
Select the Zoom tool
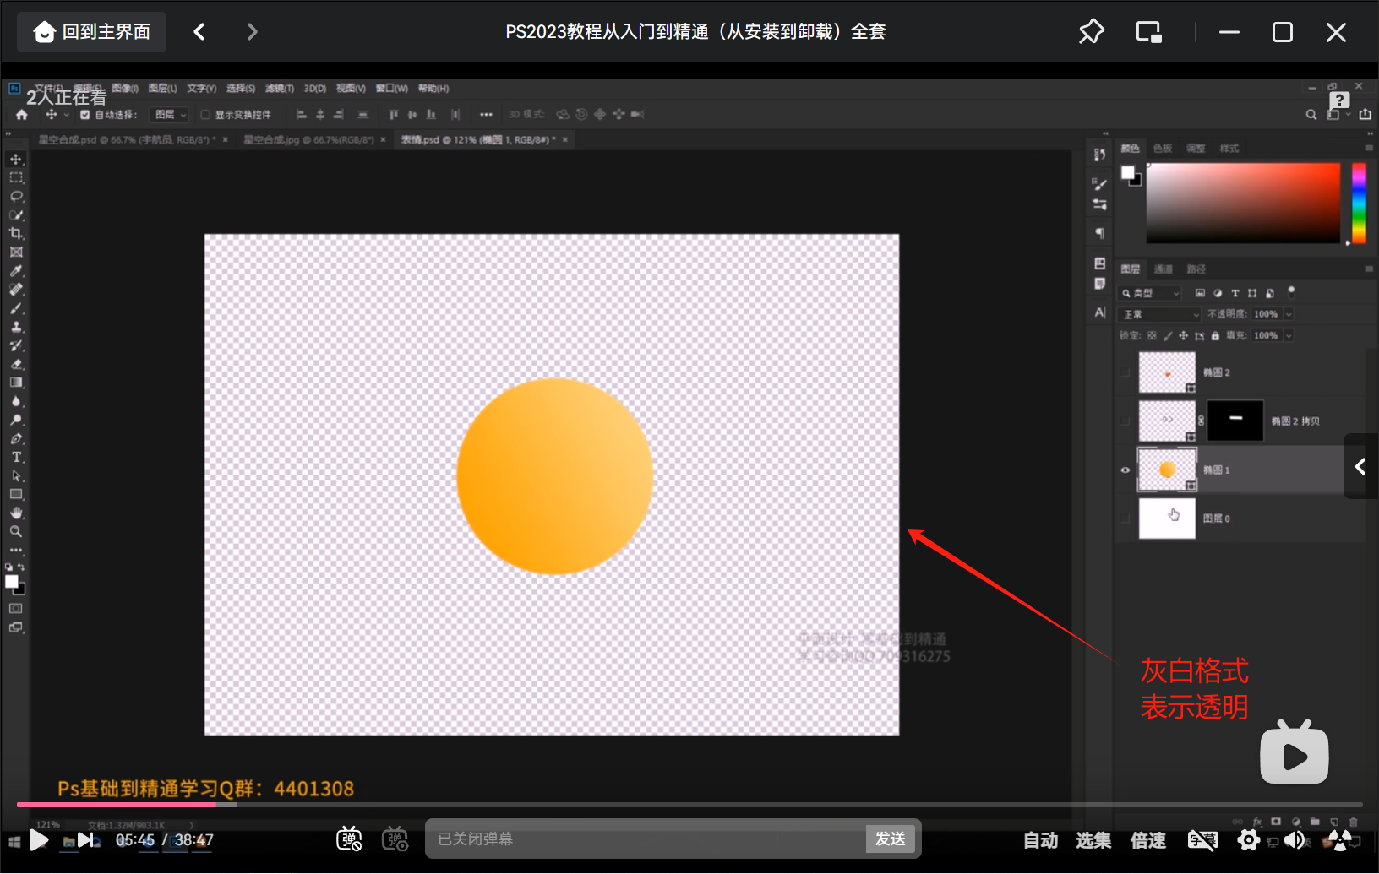16,531
